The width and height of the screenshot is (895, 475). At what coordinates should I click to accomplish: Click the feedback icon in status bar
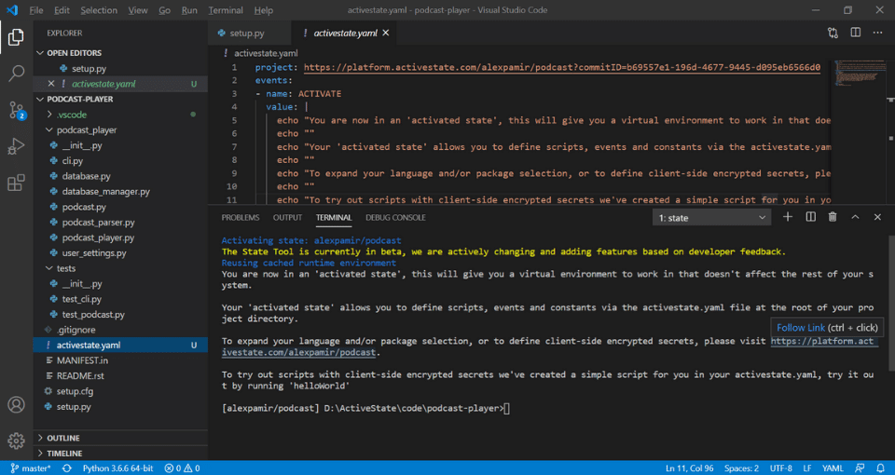click(859, 468)
